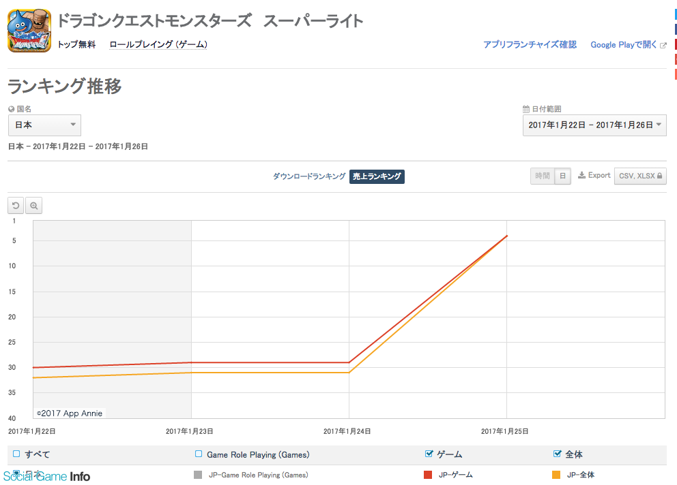The height and width of the screenshot is (485, 677).
Task: Open アプリフランチャイズ確認 link
Action: click(x=530, y=45)
